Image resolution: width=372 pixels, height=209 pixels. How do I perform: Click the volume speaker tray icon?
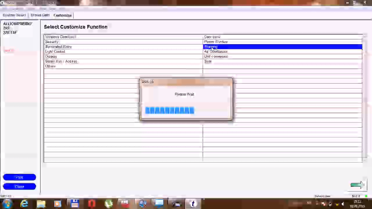click(343, 204)
